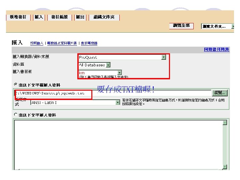Open the All Databases dropdown

coord(108,65)
